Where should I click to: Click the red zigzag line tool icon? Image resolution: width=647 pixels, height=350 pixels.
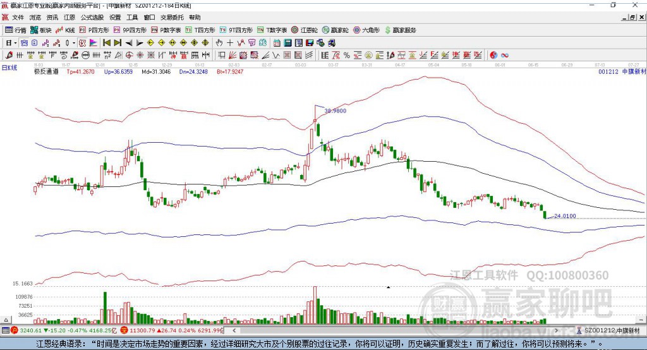coord(241,43)
